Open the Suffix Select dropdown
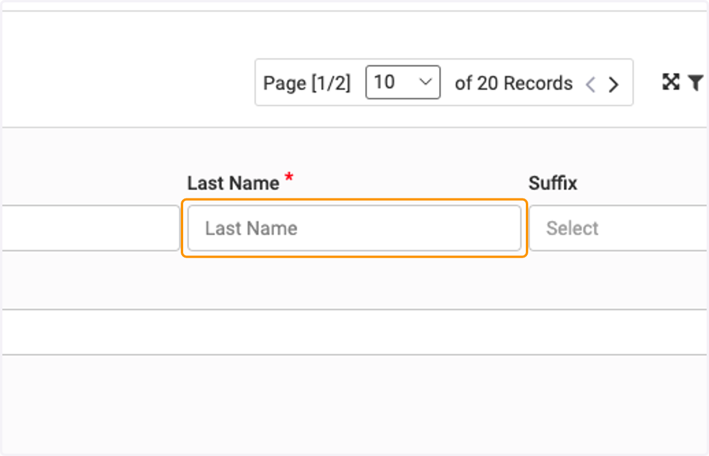 [x=619, y=228]
